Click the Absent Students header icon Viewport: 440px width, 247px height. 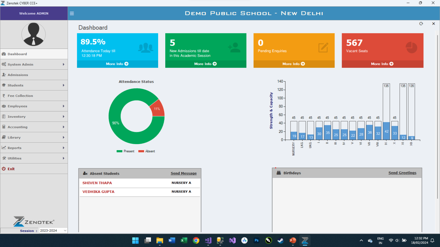85,174
